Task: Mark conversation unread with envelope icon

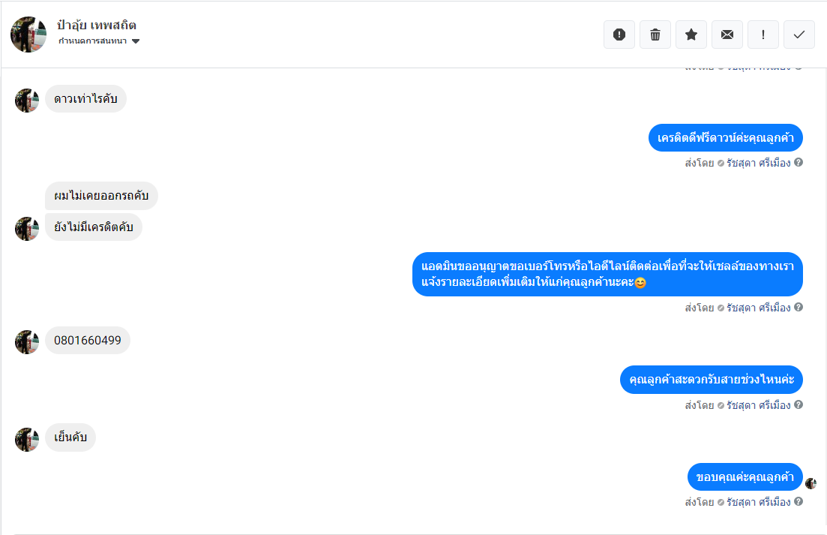Action: (x=727, y=35)
